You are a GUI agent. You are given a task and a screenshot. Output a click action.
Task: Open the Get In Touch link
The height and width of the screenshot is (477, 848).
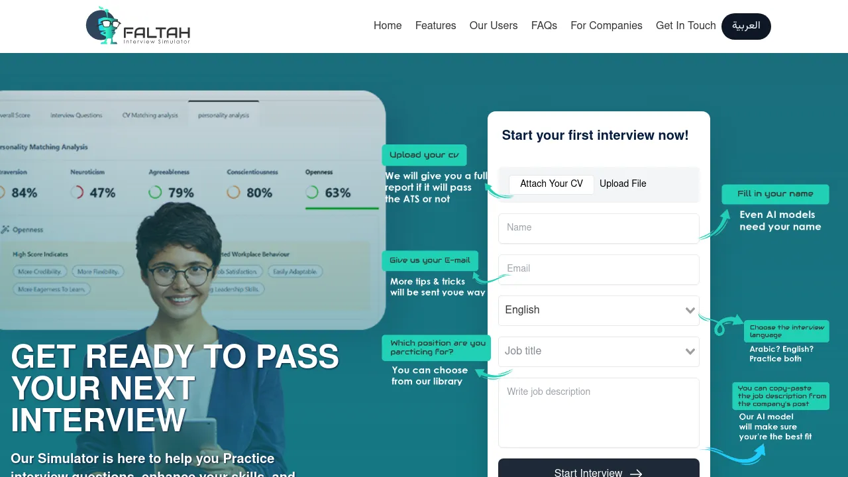[x=686, y=26]
